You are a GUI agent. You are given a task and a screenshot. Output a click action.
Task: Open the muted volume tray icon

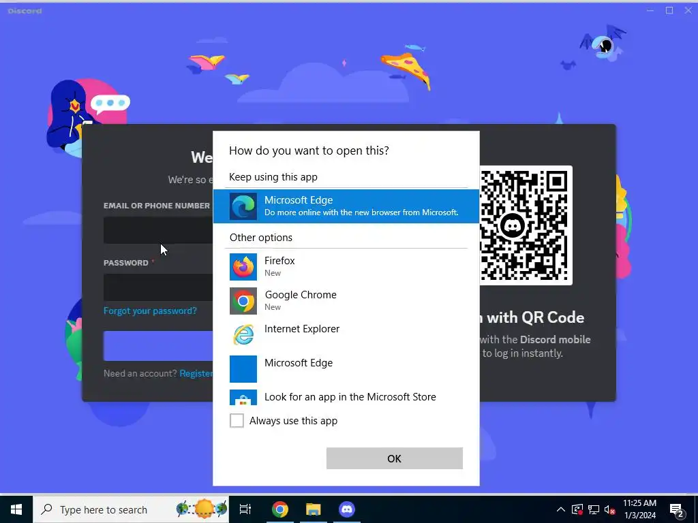tap(610, 509)
